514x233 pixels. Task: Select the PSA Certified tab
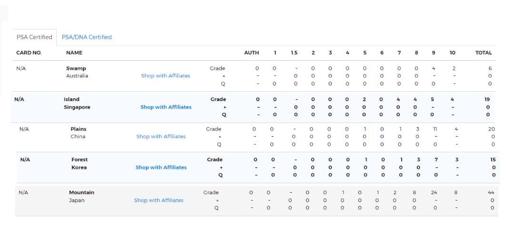tap(34, 37)
